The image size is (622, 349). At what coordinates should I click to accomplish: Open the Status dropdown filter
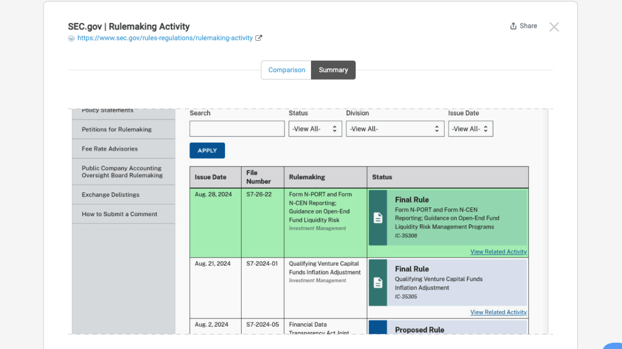point(315,129)
